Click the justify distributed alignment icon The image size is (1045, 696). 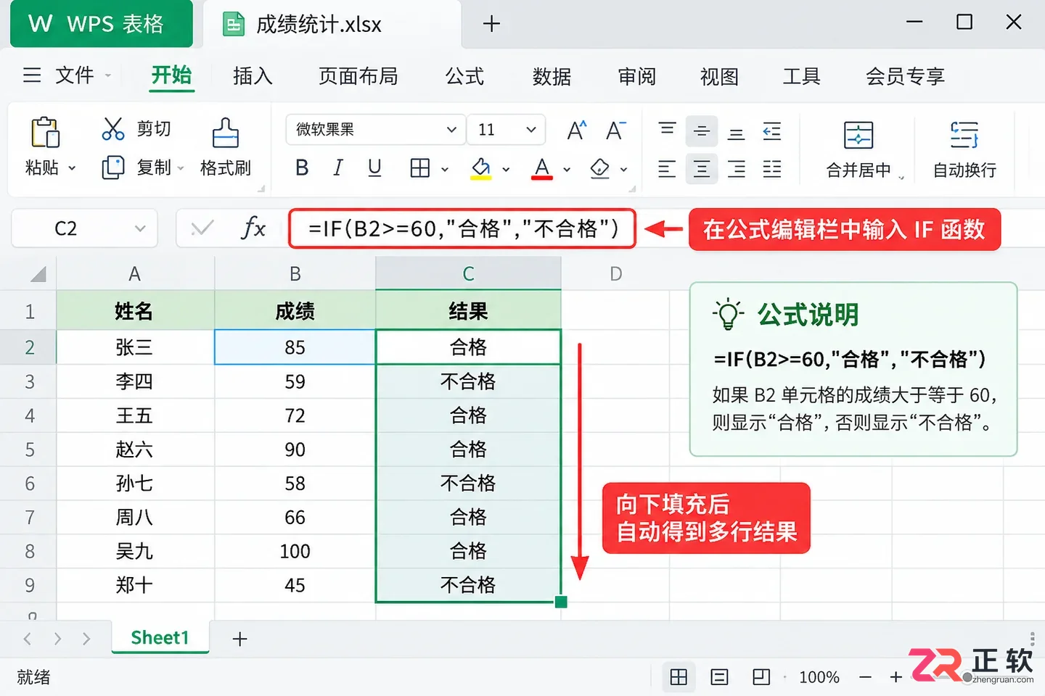[772, 169]
